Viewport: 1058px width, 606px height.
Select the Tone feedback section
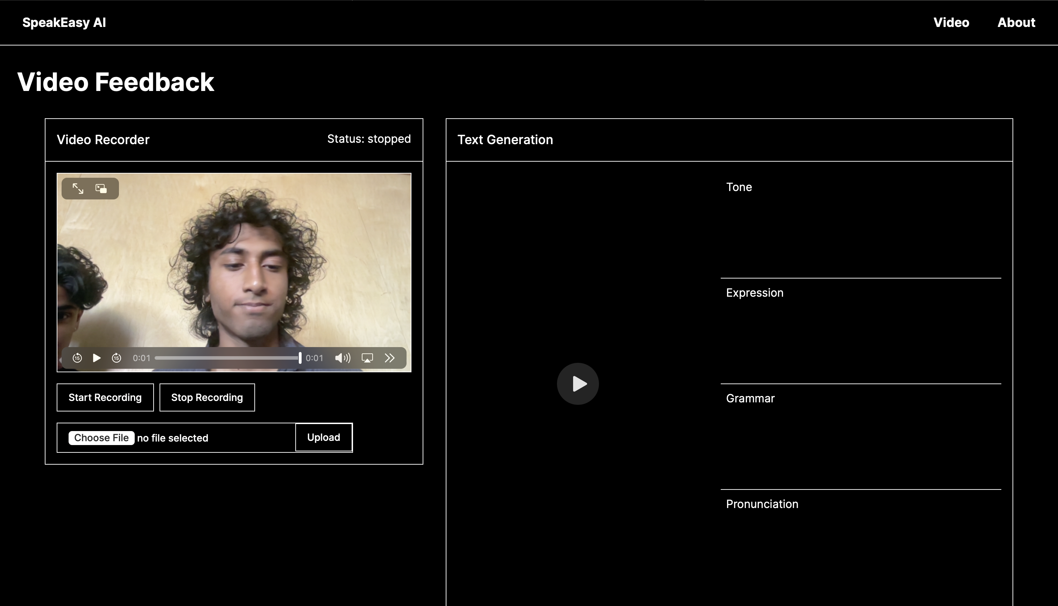click(739, 187)
